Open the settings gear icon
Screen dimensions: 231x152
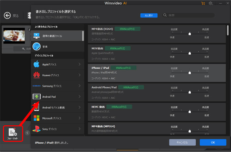pyautogui.click(x=211, y=3)
